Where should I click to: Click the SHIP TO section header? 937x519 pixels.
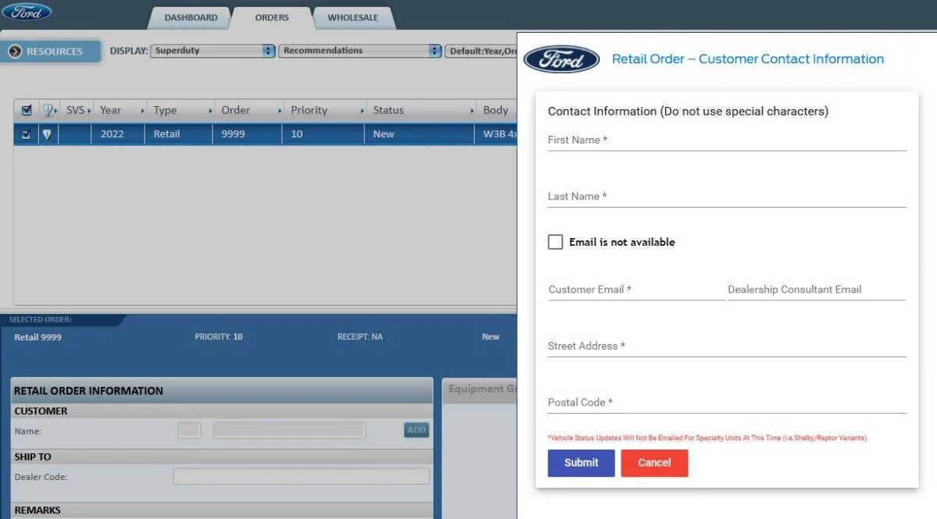33,457
